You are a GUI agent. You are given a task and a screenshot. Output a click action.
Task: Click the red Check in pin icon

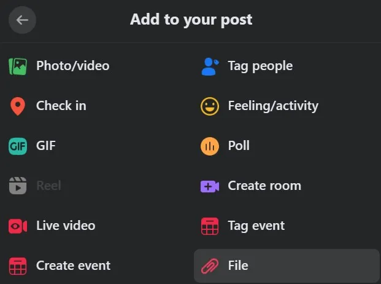tap(18, 106)
